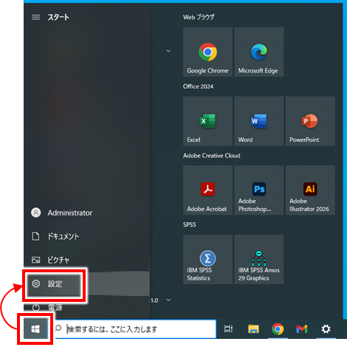This screenshot has height=350, width=347.
Task: Open the Word tile
Action: click(x=259, y=121)
